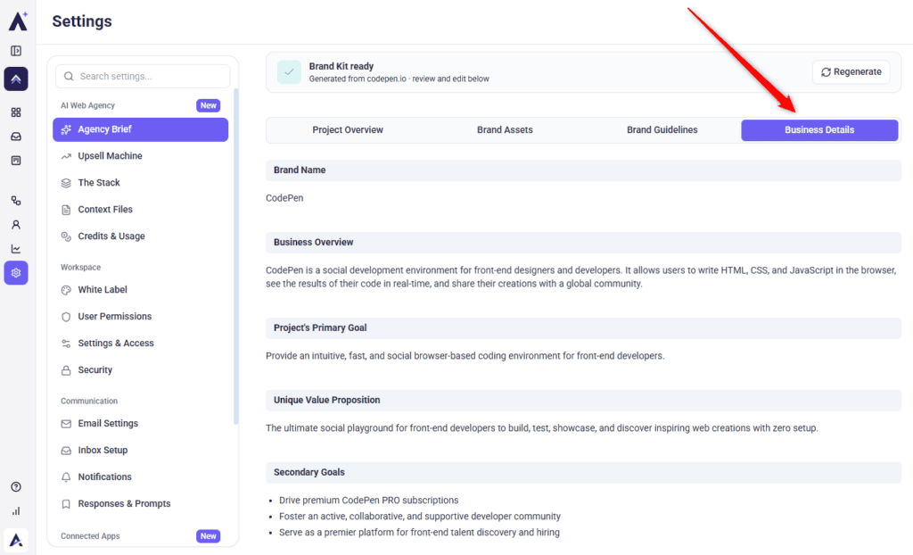This screenshot has height=555, width=913.
Task: Open Context Files settings
Action: [x=140, y=210]
